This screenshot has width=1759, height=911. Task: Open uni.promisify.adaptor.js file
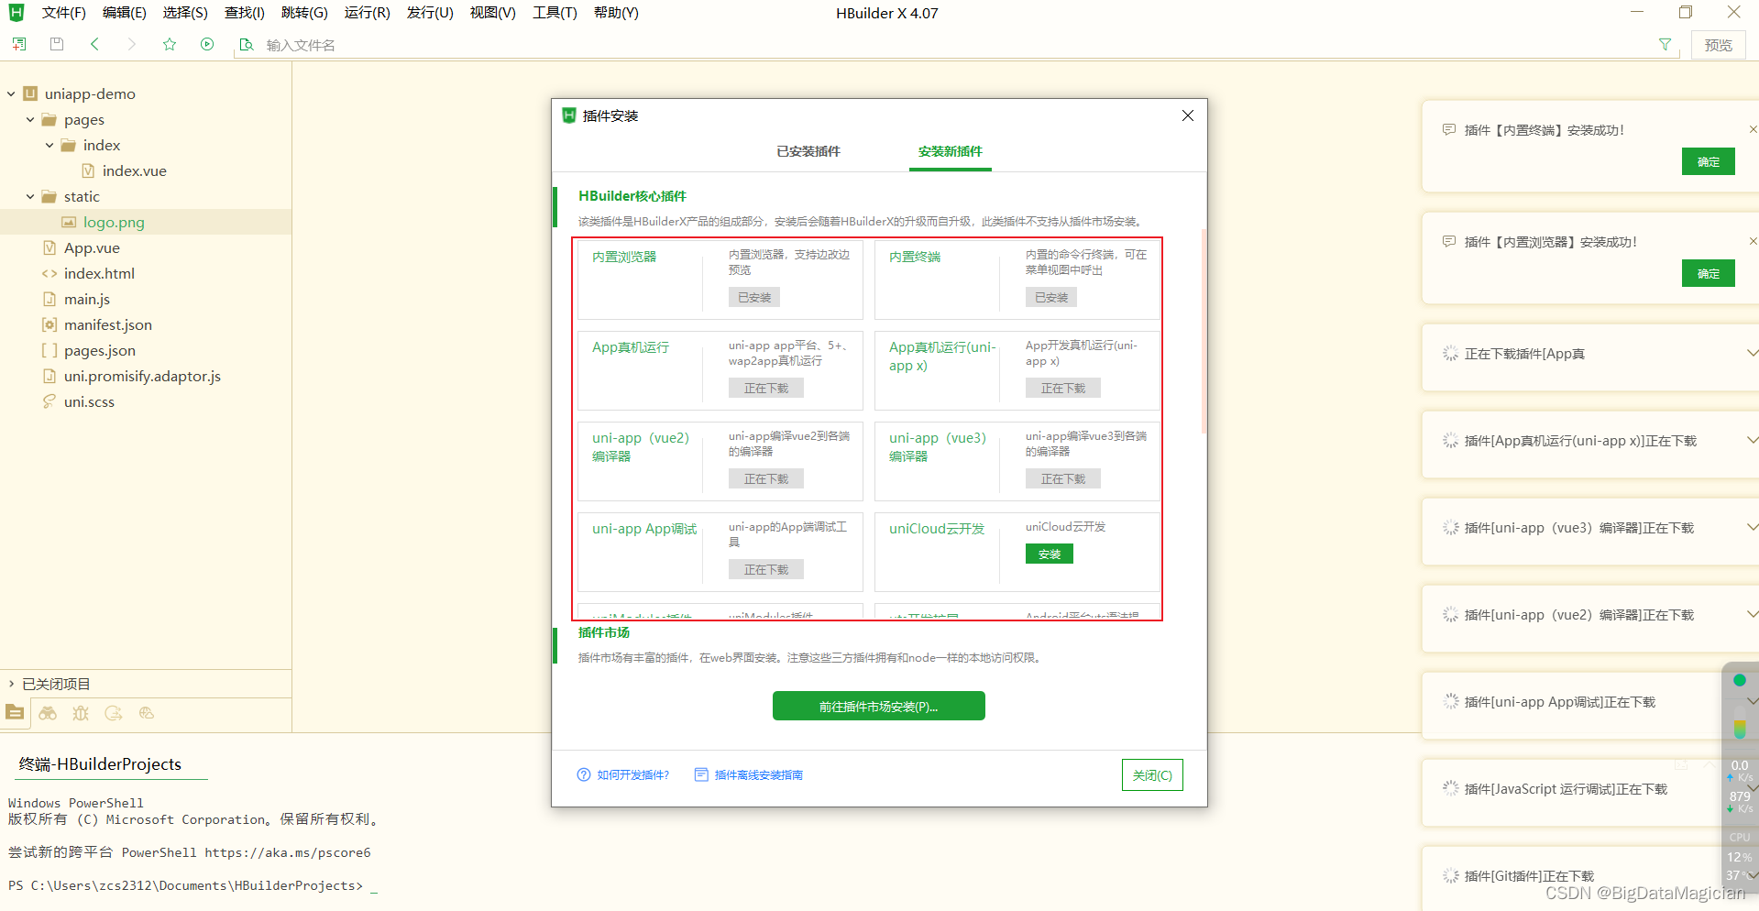(142, 376)
